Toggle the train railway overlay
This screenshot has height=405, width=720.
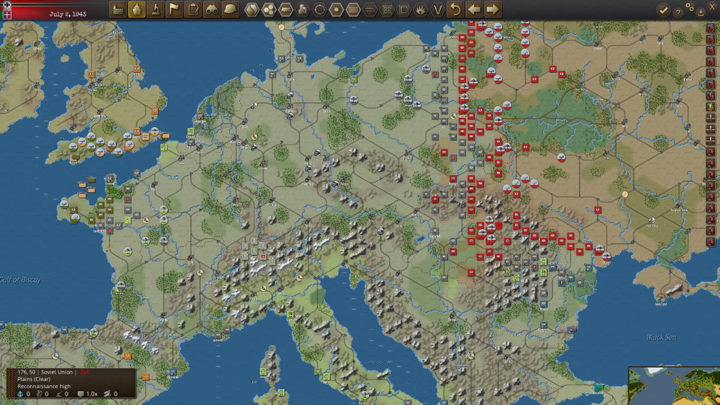pos(286,9)
